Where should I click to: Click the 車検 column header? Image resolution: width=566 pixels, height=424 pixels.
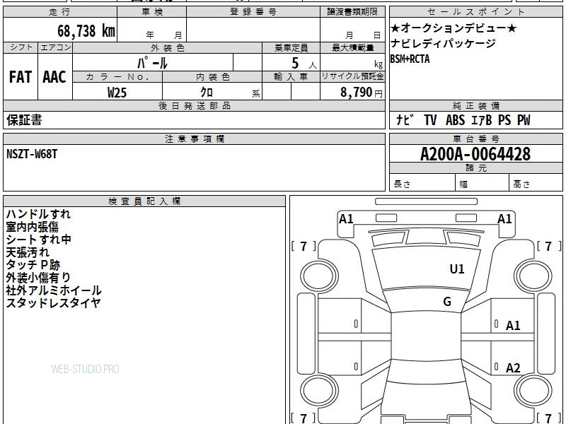coord(152,12)
